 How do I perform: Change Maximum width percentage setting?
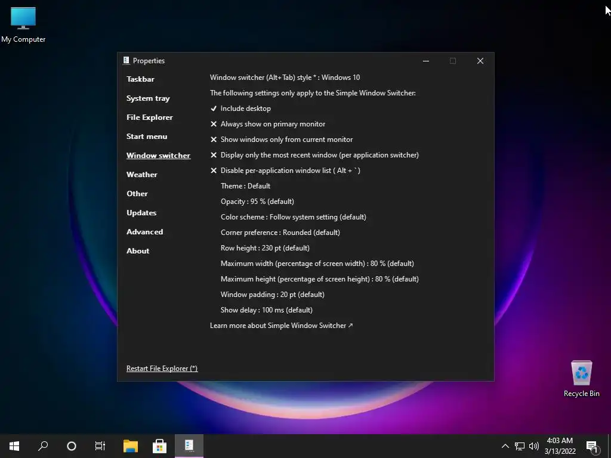(x=317, y=264)
